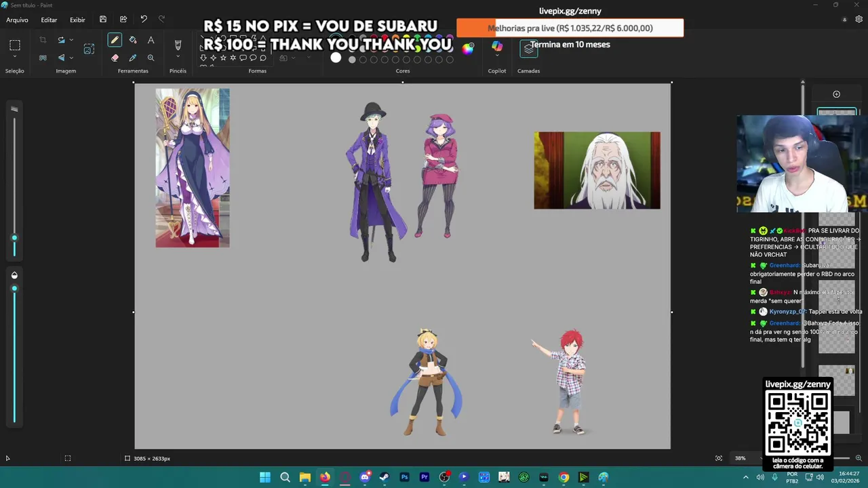Viewport: 868px width, 488px height.
Task: Click the fit to window icon
Action: pyautogui.click(x=719, y=458)
